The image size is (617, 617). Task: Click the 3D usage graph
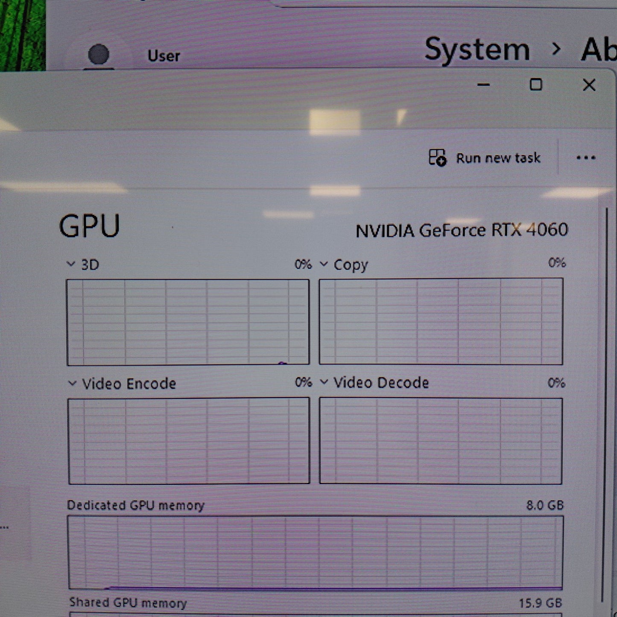[188, 322]
